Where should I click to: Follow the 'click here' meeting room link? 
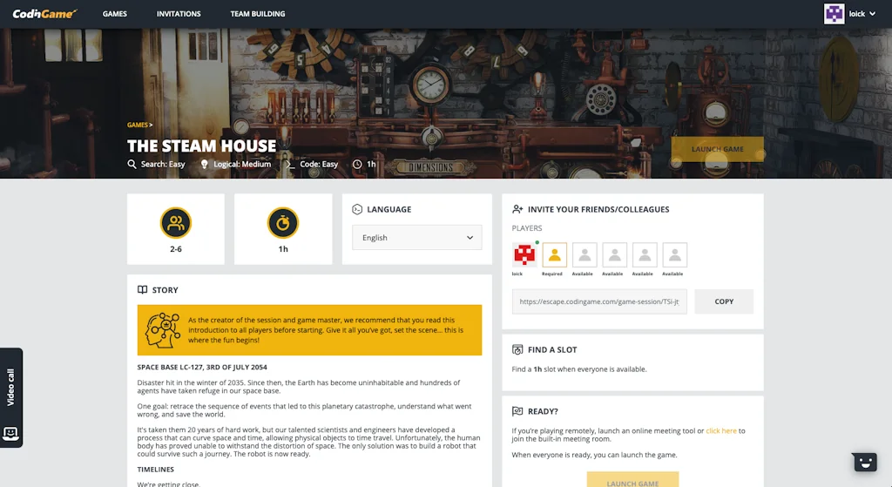[x=720, y=430]
